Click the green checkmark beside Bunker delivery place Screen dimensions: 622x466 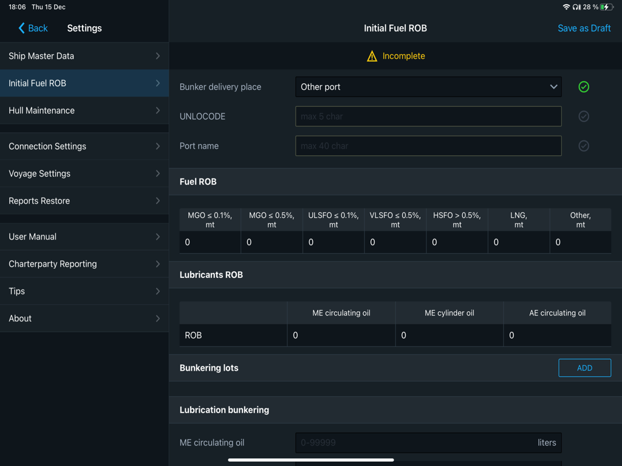coord(583,87)
